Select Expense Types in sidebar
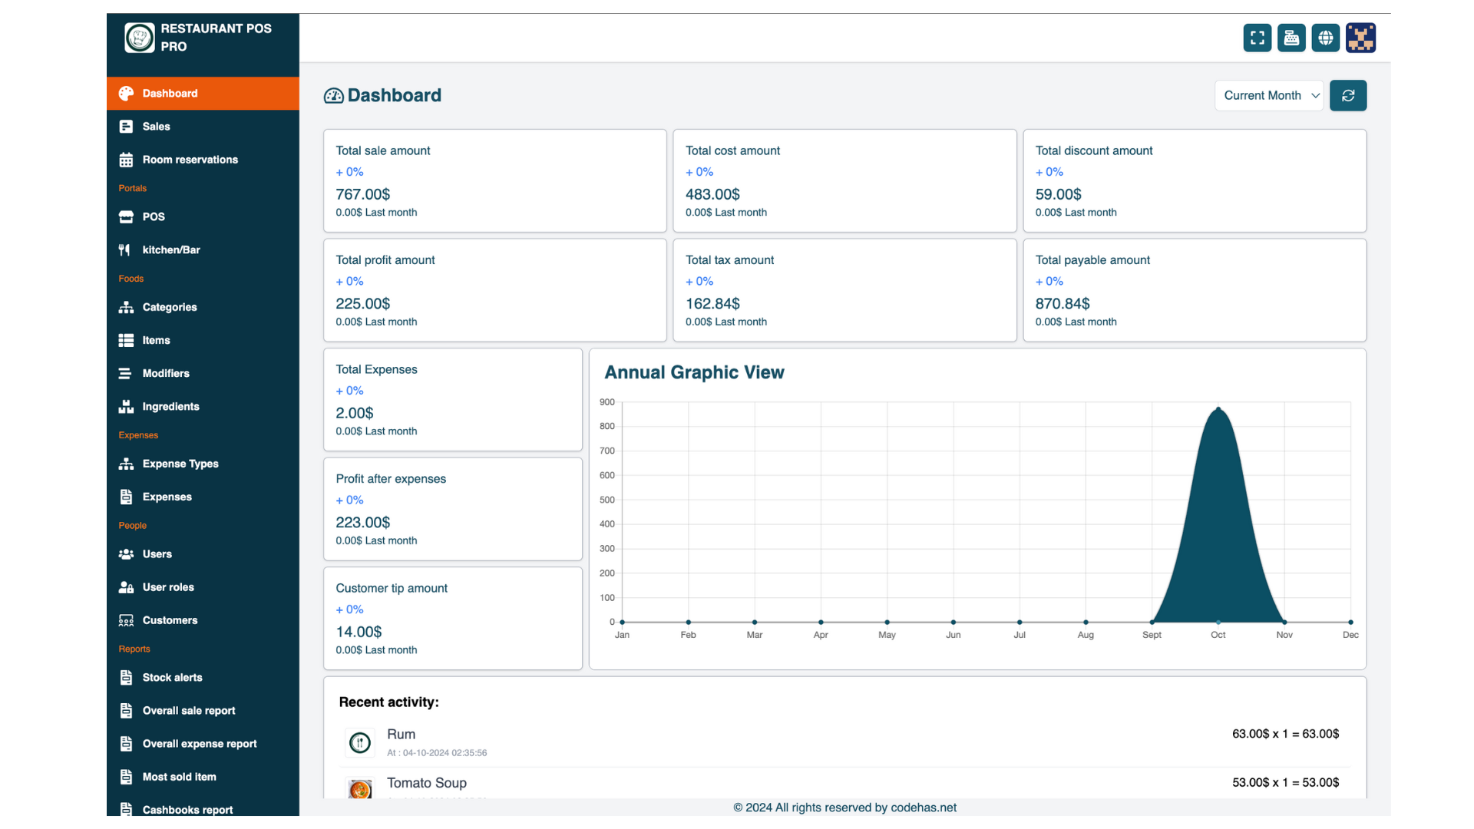Screen dimensions: 1474x829 tap(180, 464)
